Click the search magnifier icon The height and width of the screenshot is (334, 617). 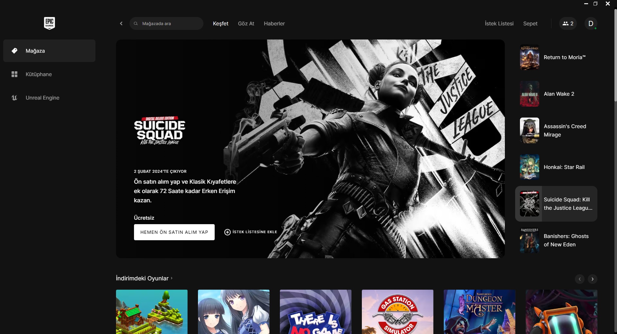[x=136, y=23]
